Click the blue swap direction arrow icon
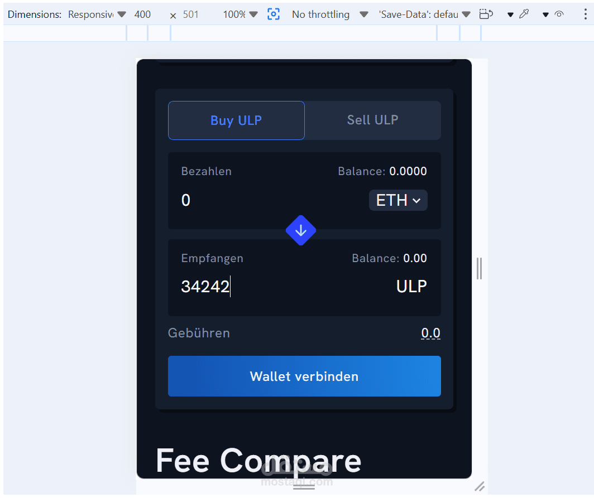The image size is (594, 498). [301, 230]
